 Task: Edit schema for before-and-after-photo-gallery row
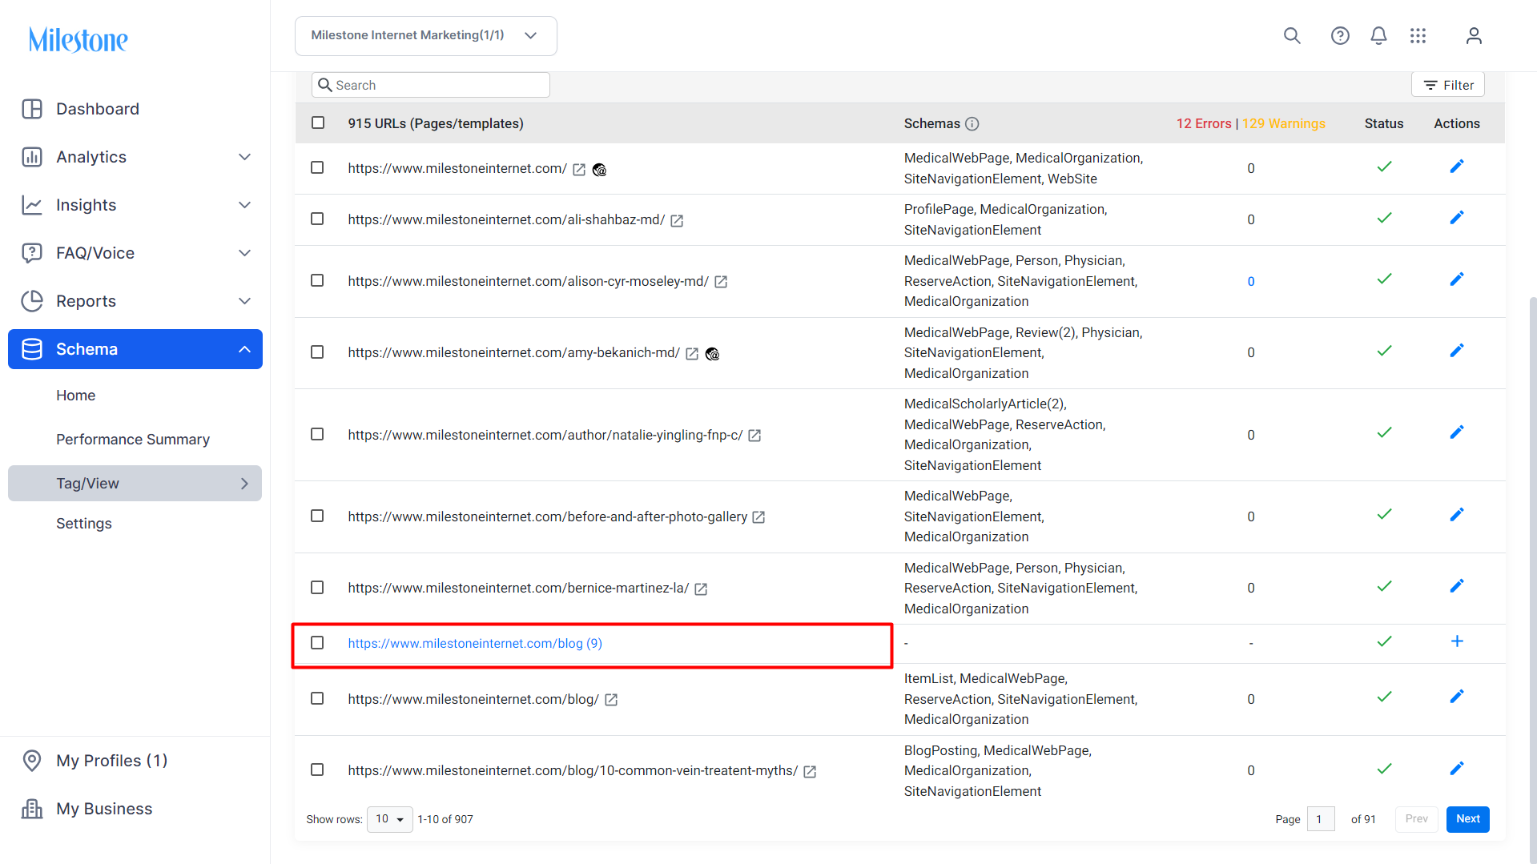coord(1457,514)
